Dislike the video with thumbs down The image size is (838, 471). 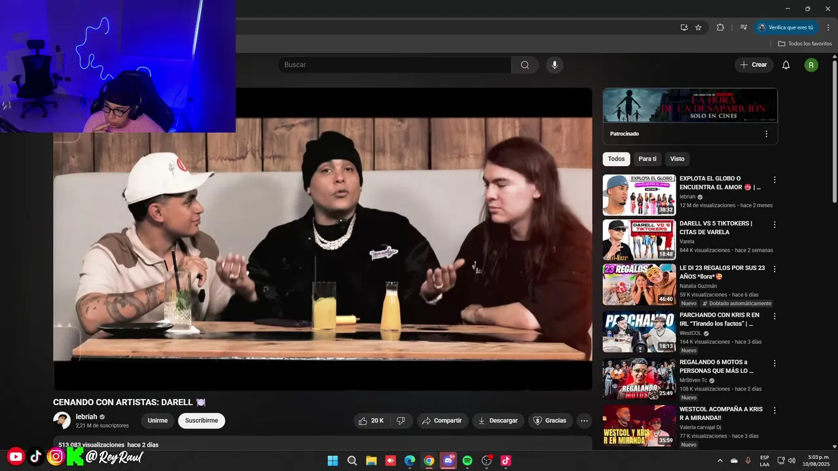pyautogui.click(x=401, y=421)
